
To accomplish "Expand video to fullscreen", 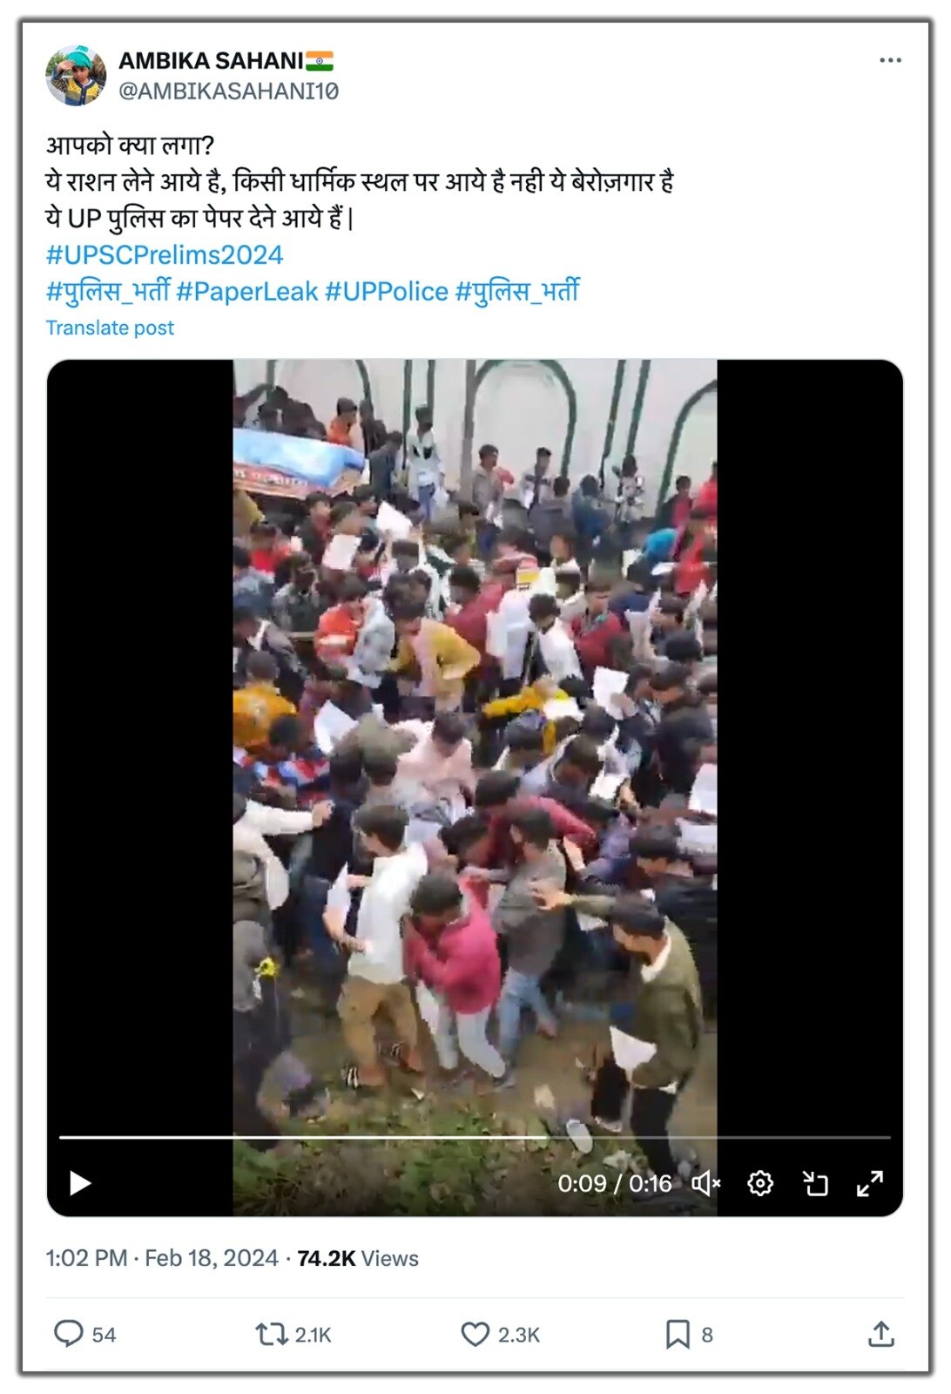I will pyautogui.click(x=870, y=1183).
